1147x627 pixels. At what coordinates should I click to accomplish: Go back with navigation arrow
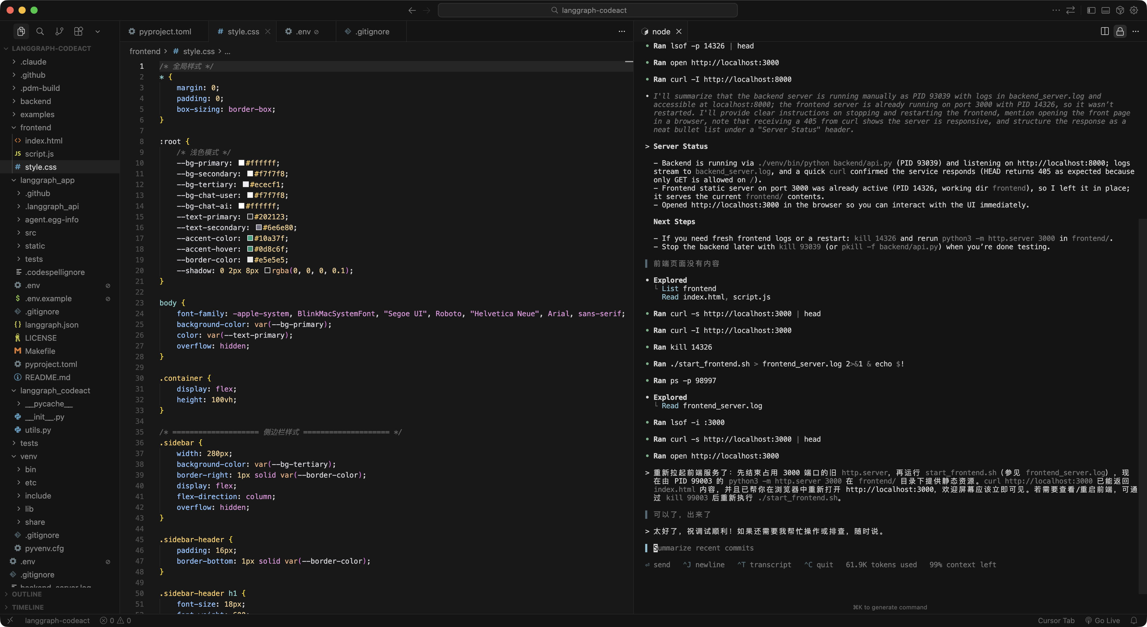tap(412, 10)
